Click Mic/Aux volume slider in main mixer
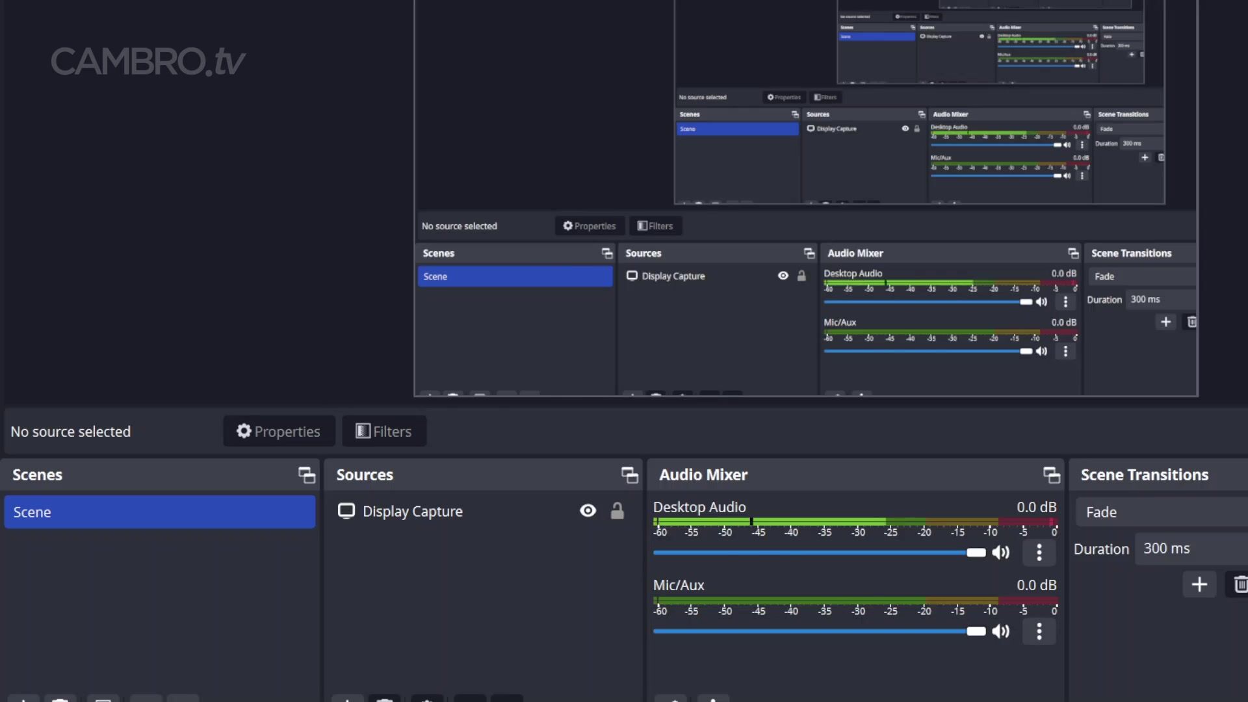This screenshot has width=1248, height=702. (820, 631)
